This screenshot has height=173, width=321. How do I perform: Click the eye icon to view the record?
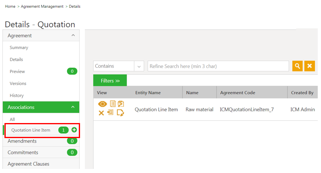pyautogui.click(x=102, y=104)
